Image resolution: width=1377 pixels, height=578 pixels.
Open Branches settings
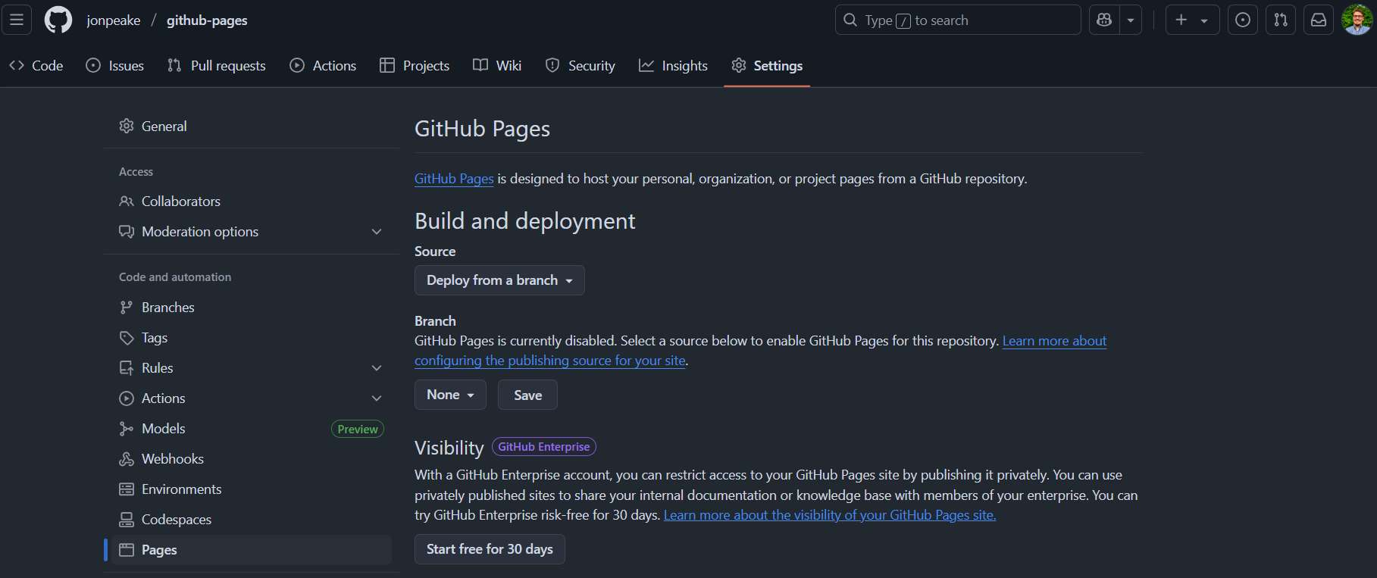click(252, 308)
